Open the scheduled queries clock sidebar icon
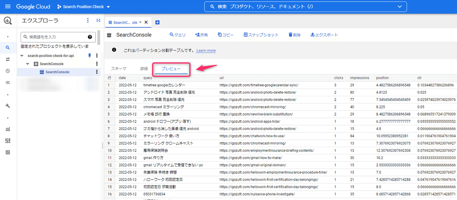The width and height of the screenshot is (457, 200). (x=8, y=71)
